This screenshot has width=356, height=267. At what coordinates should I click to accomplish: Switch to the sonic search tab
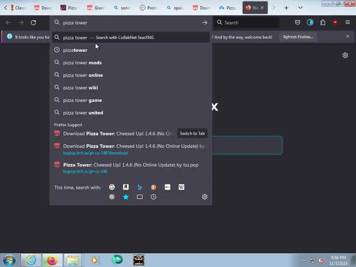[x=122, y=8]
